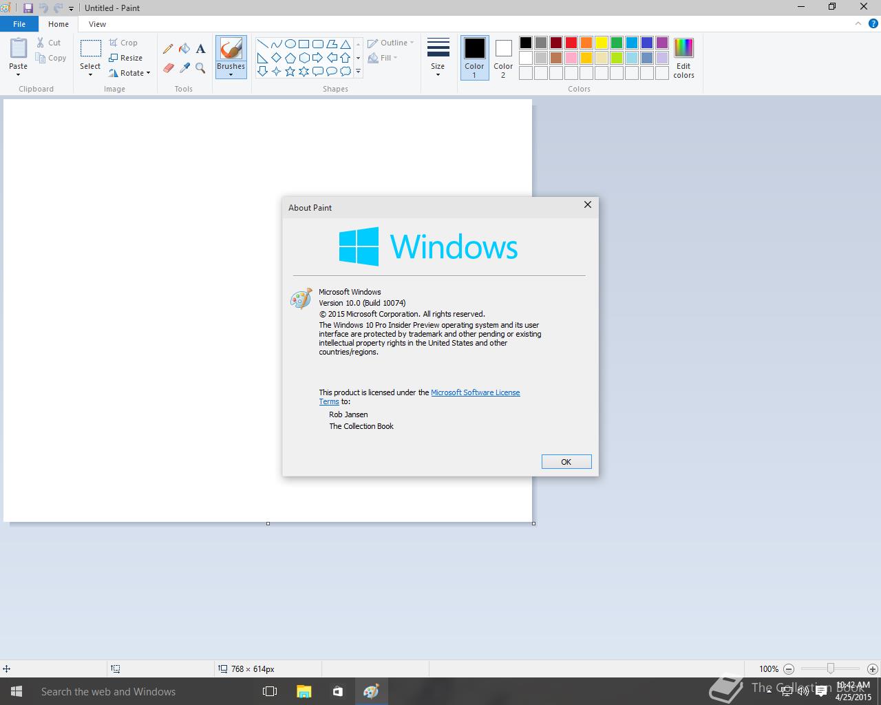Select the Pencil tool
Image resolution: width=881 pixels, height=705 pixels.
[168, 49]
